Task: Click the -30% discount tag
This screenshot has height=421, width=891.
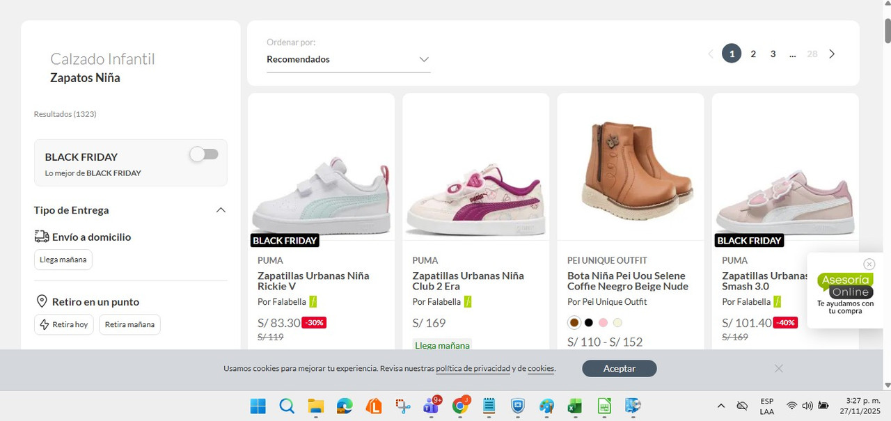Action: (314, 323)
